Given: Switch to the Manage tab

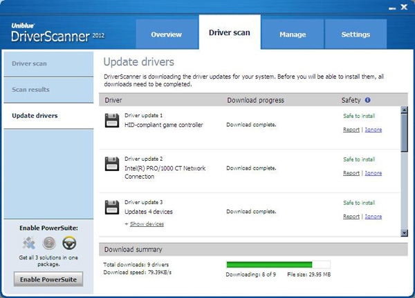Looking at the screenshot, I should click(x=293, y=34).
